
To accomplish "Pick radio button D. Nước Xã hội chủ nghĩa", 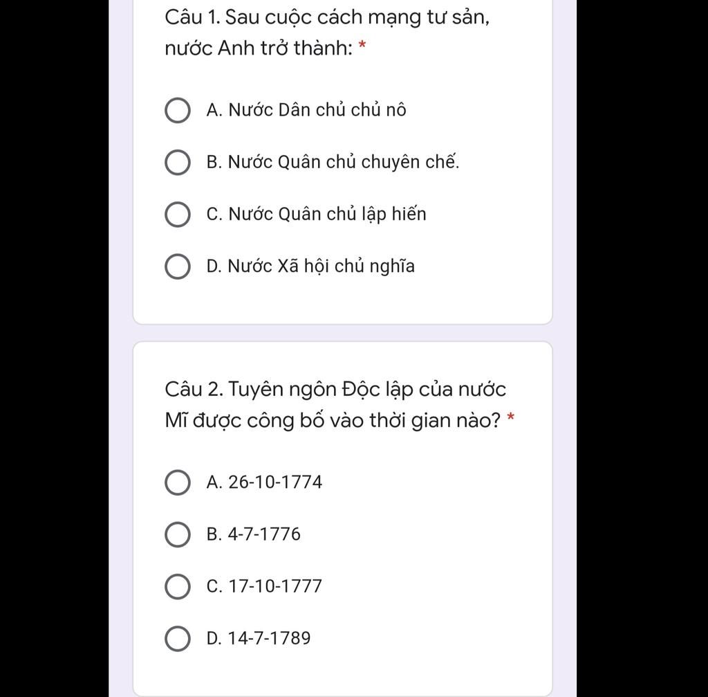I will pos(178,266).
